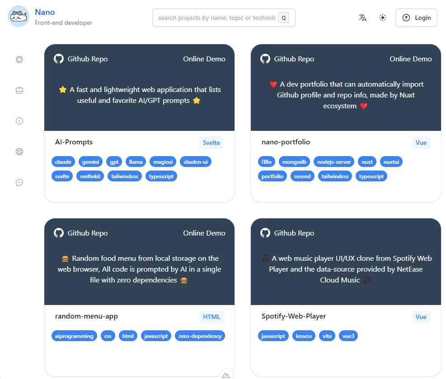Open the language switcher icon
Image resolution: width=446 pixels, height=379 pixels.
point(362,18)
